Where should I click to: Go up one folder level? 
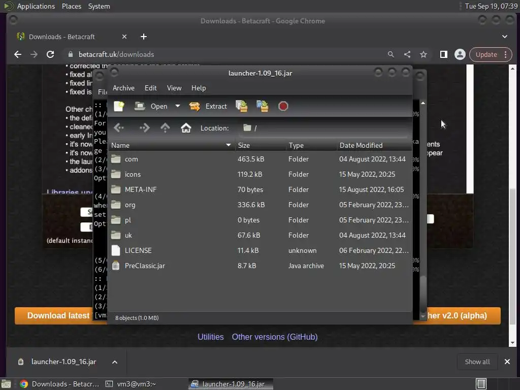pyautogui.click(x=165, y=128)
